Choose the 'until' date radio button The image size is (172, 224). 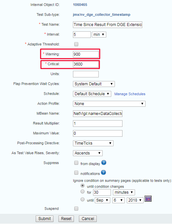click(83, 199)
